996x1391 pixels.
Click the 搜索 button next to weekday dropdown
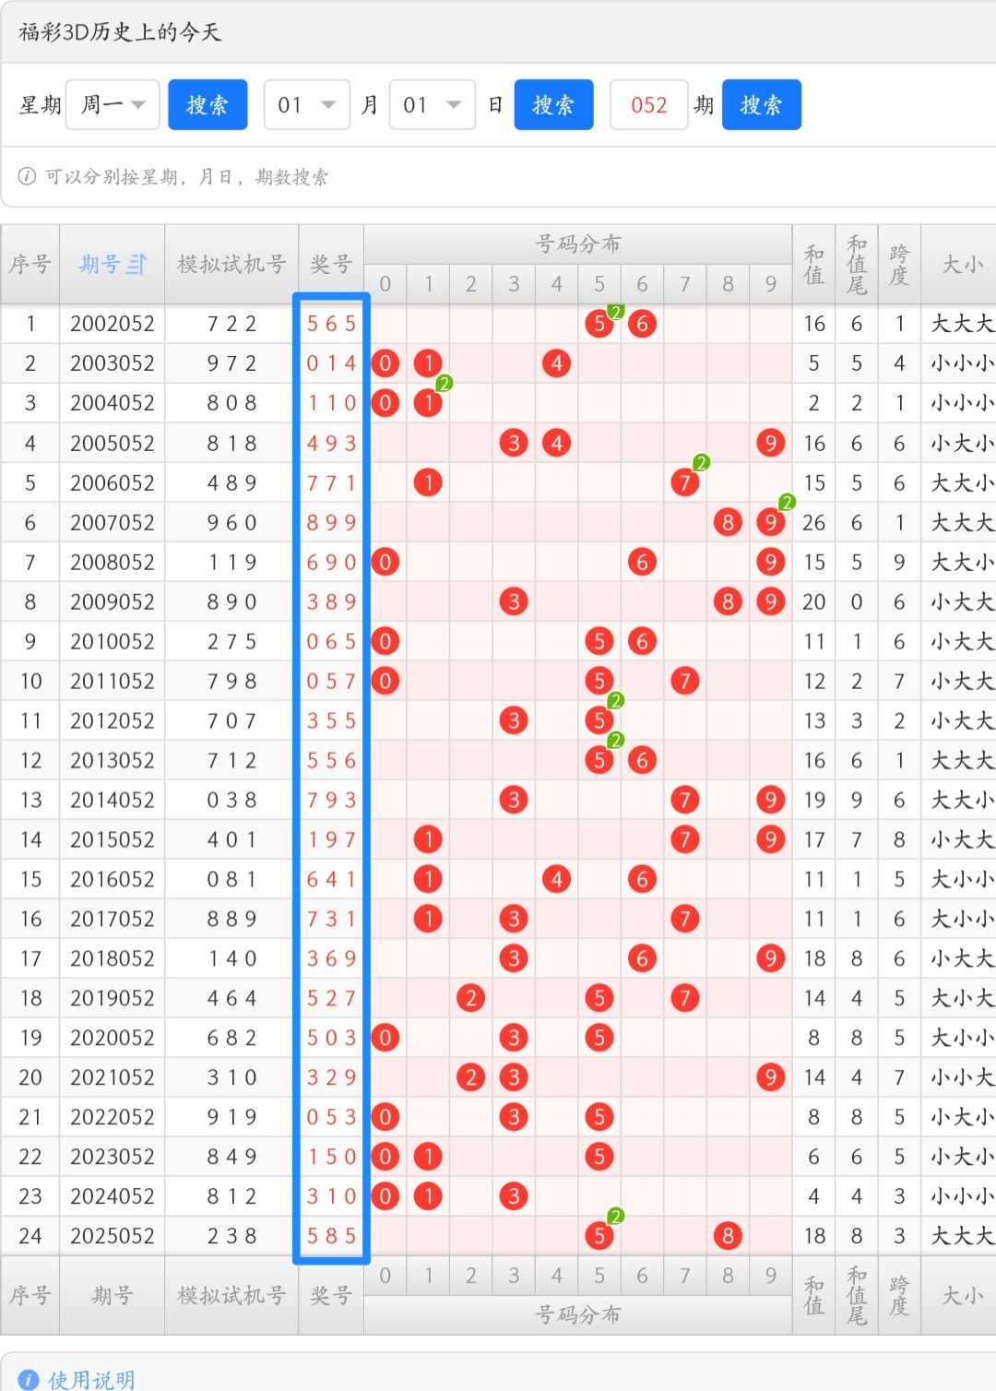click(x=207, y=105)
